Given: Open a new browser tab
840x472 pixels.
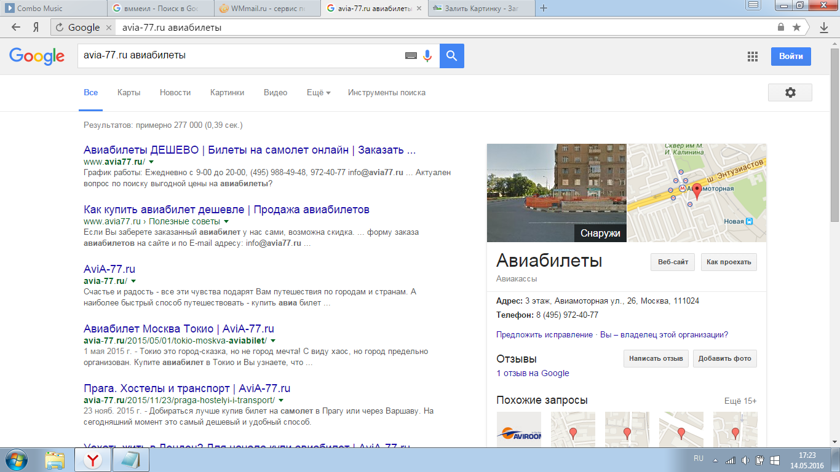Looking at the screenshot, I should [x=544, y=8].
